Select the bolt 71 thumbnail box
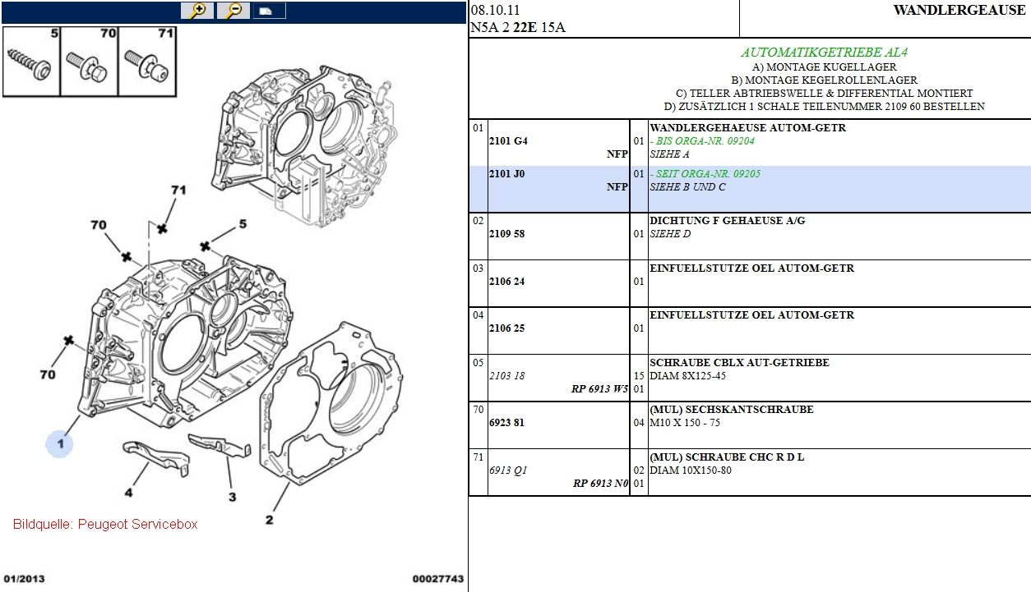 tap(147, 61)
